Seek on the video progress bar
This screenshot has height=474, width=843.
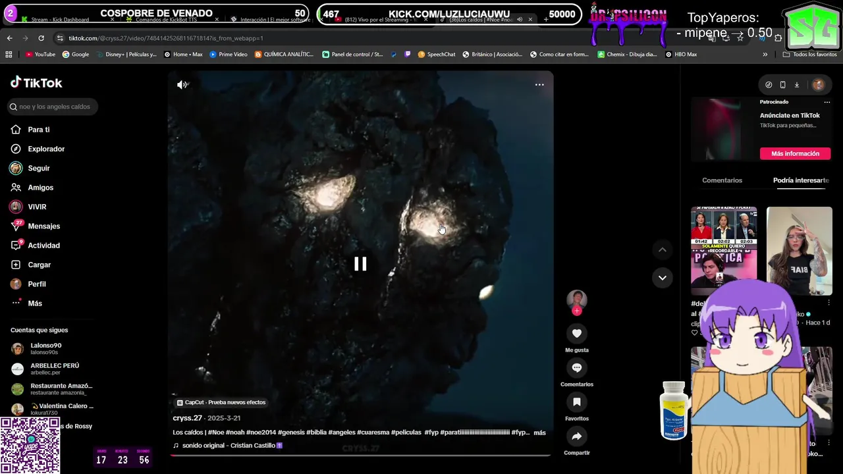pos(360,455)
